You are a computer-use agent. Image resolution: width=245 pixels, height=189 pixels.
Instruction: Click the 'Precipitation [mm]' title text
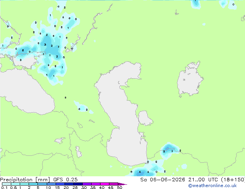pos(25,180)
